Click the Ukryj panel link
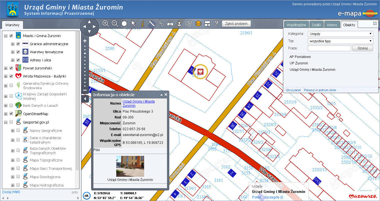380x201 pixels. click(293, 90)
